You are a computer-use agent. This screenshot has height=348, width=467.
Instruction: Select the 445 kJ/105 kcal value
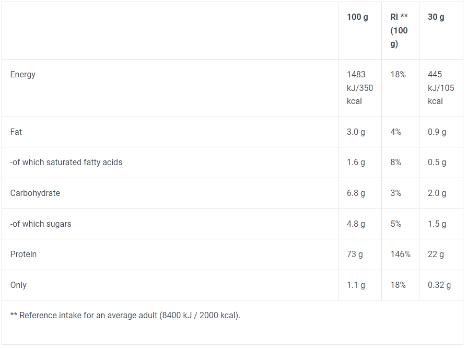pos(441,88)
